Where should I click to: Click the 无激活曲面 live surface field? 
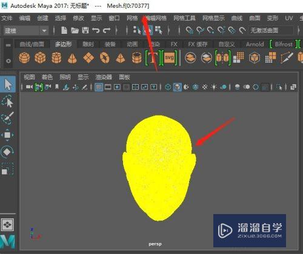coord(270,30)
